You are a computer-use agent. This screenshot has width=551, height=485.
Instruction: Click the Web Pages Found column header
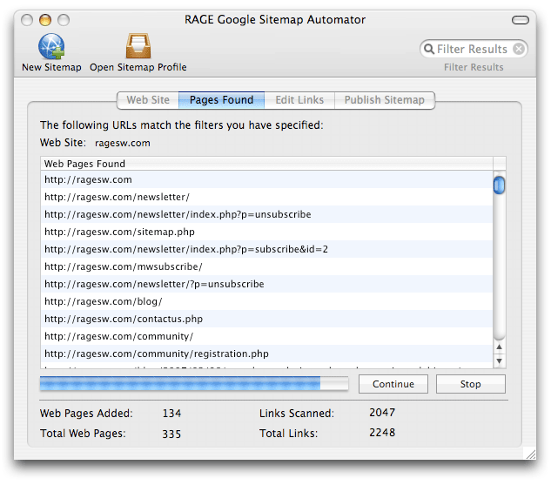click(266, 164)
